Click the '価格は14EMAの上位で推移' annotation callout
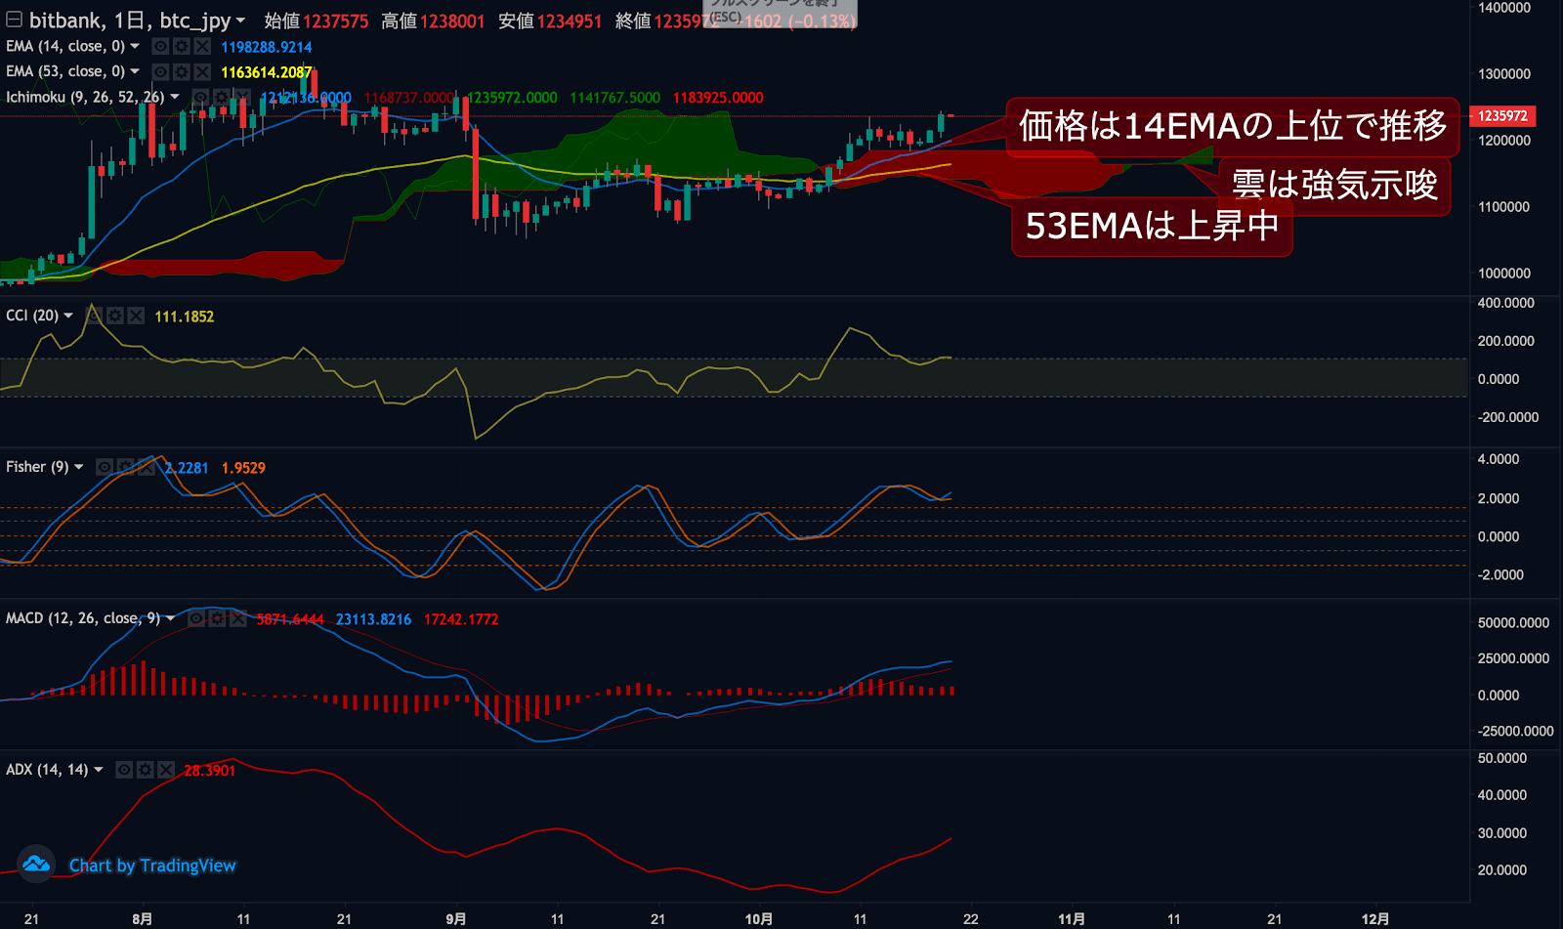Image resolution: width=1563 pixels, height=929 pixels. pos(1232,126)
